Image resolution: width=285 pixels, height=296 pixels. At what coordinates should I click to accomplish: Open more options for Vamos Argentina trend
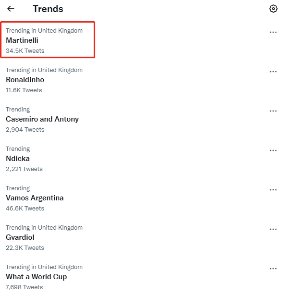pyautogui.click(x=273, y=190)
